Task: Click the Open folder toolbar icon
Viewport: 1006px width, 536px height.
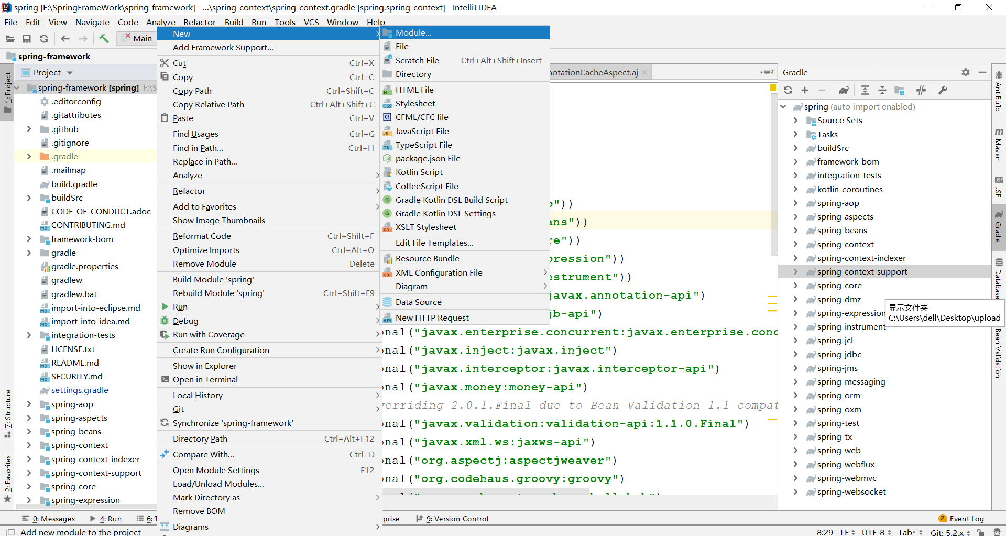Action: pos(10,38)
